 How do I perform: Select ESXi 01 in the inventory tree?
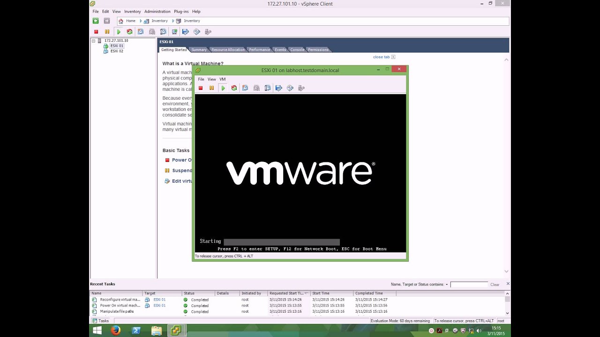point(117,46)
